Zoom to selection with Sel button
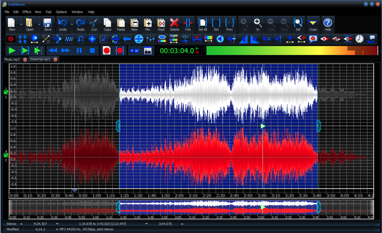Screen dimensions: 382x233 [298, 24]
